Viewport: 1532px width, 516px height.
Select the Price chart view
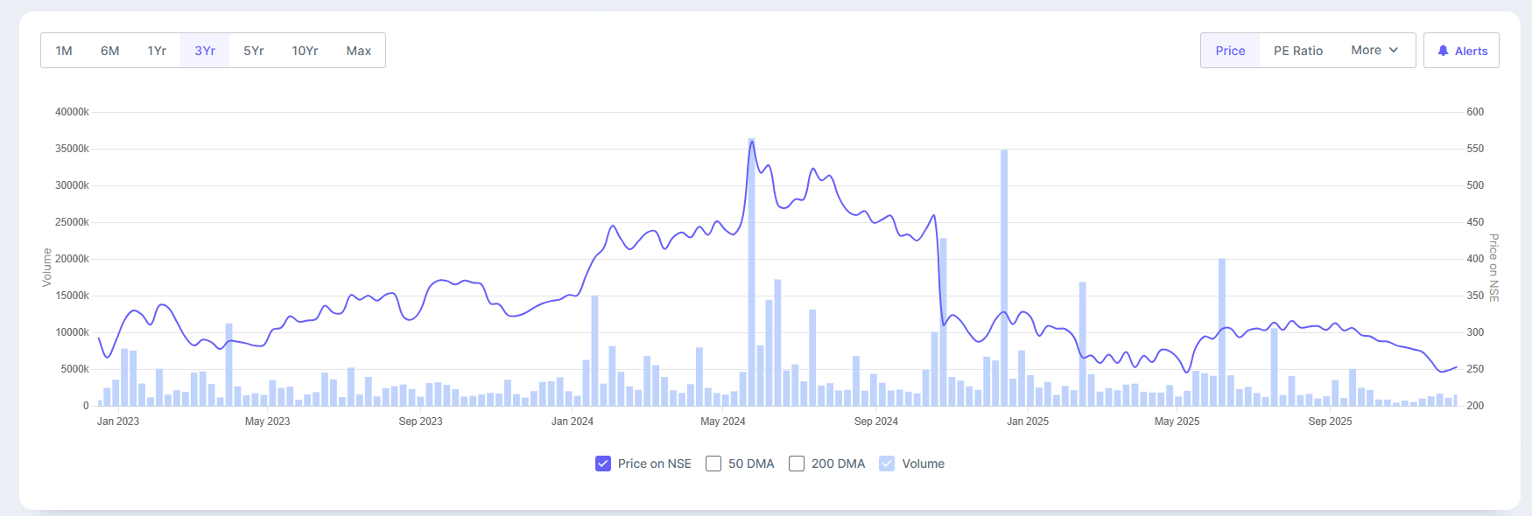tap(1230, 51)
